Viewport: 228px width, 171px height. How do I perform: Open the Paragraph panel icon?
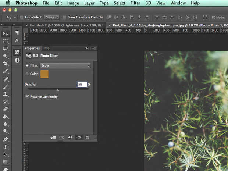pos(17,33)
